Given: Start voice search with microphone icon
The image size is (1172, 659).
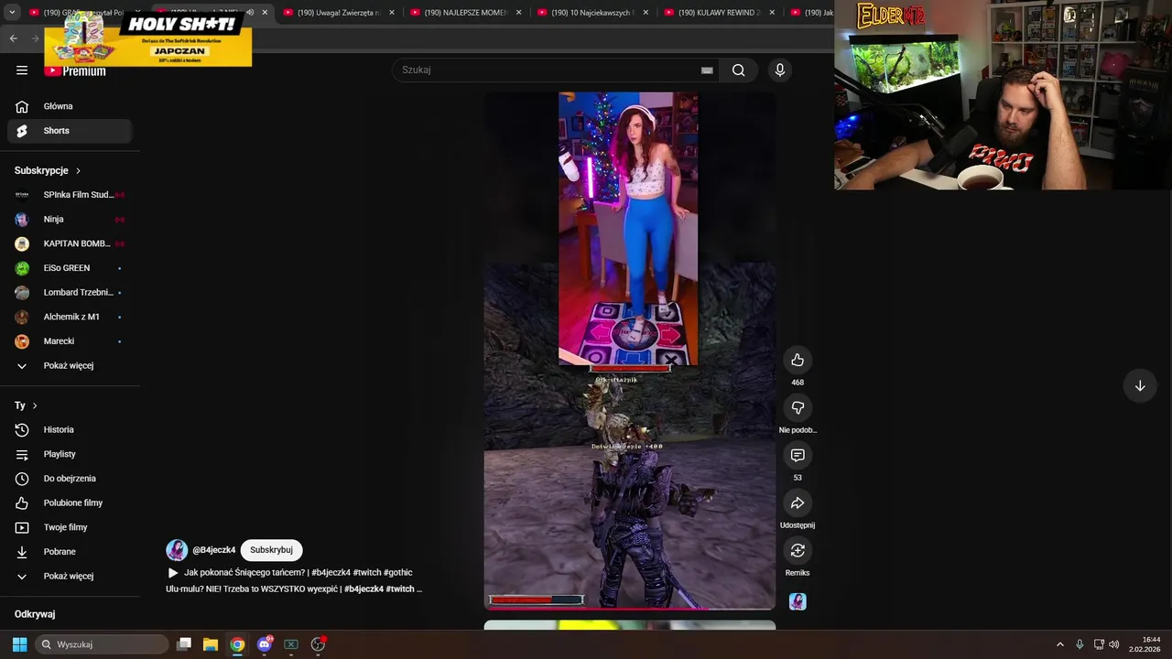Looking at the screenshot, I should [x=780, y=70].
